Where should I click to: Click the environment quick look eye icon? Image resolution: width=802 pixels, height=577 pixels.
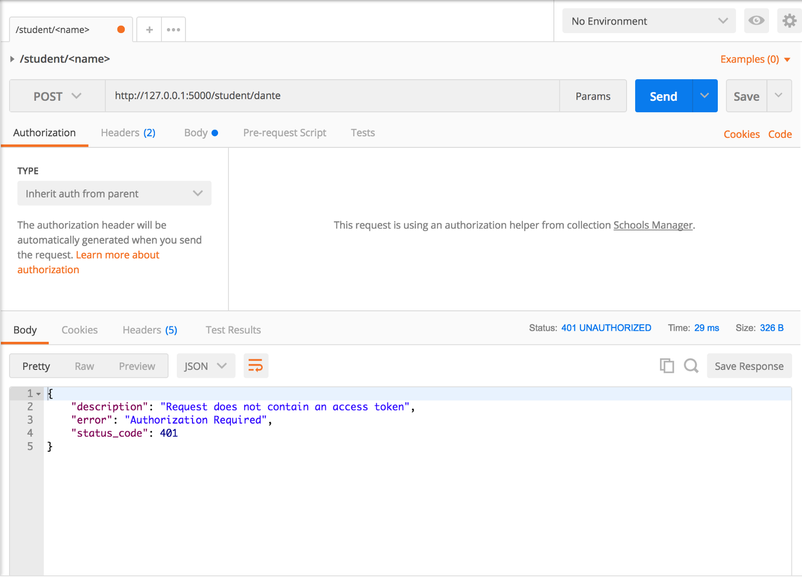(756, 21)
